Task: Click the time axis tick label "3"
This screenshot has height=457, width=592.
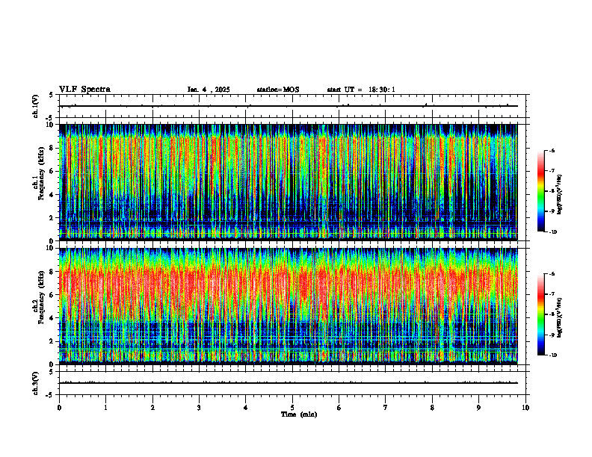Action: (x=199, y=408)
